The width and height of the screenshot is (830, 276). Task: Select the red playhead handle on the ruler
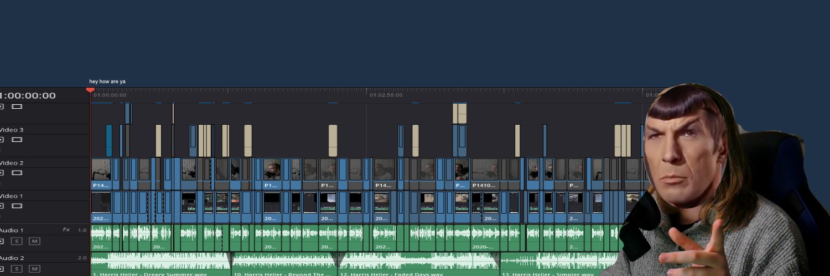click(90, 90)
